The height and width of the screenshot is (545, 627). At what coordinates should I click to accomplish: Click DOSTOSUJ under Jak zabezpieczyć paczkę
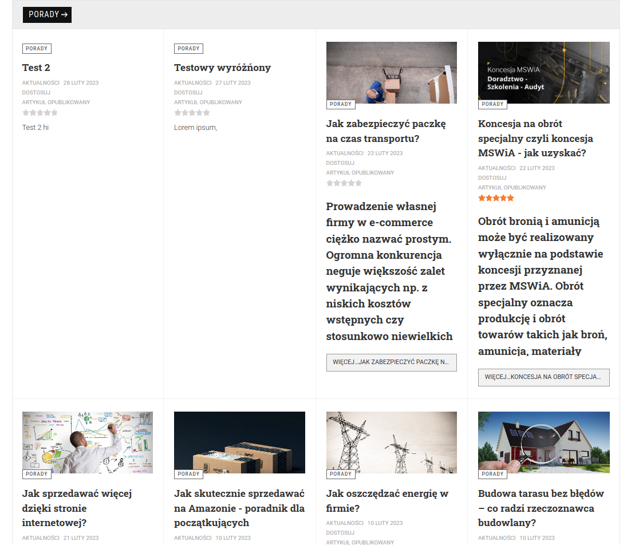[x=340, y=163]
